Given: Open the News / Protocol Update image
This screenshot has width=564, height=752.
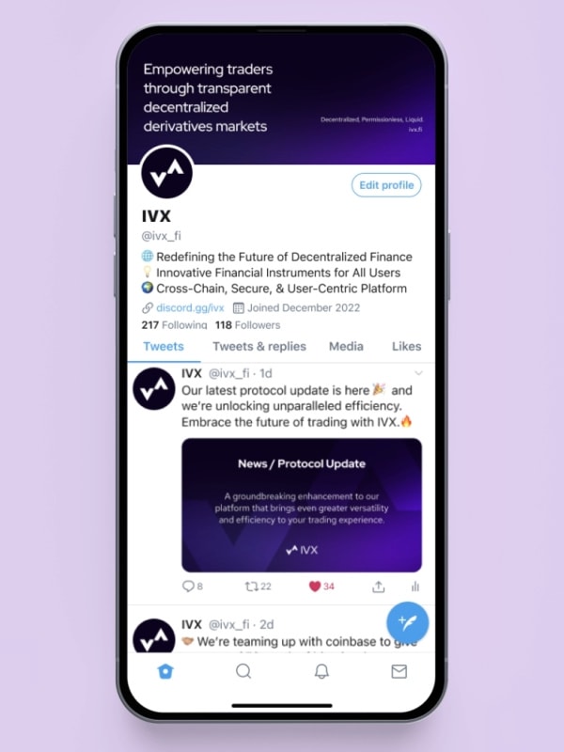Looking at the screenshot, I should point(302,505).
